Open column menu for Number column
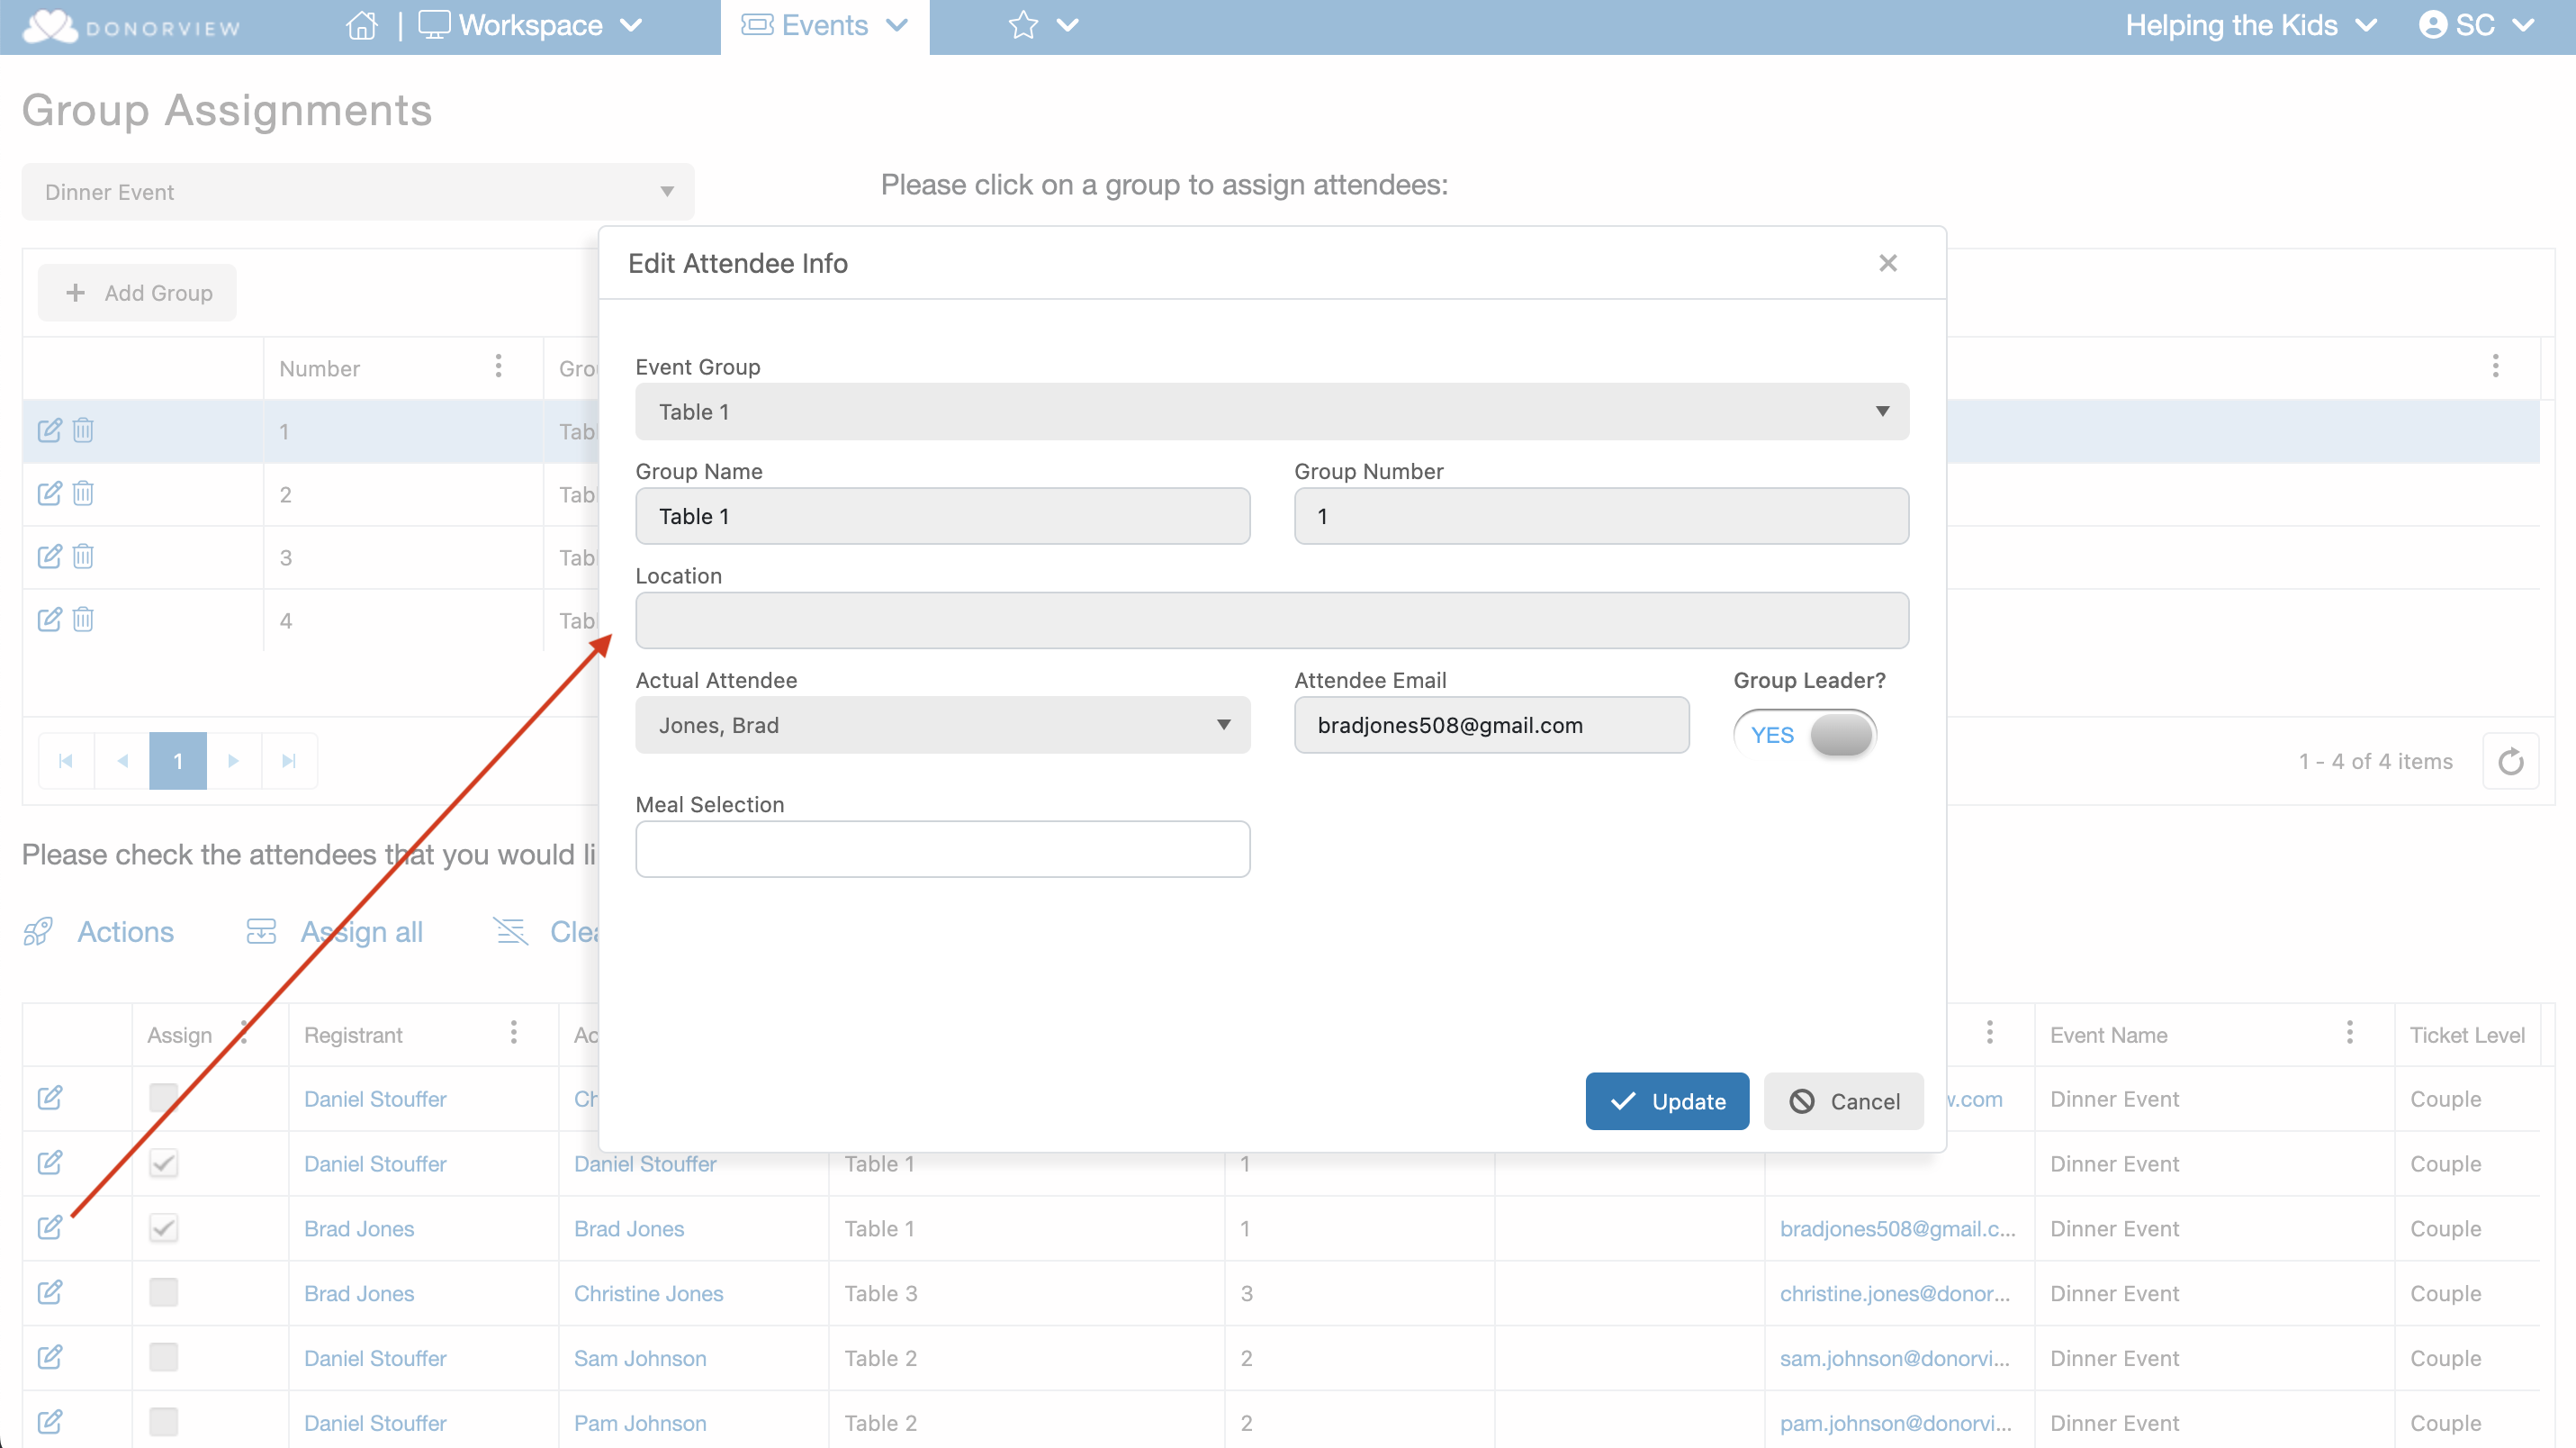This screenshot has height=1448, width=2576. (x=498, y=367)
